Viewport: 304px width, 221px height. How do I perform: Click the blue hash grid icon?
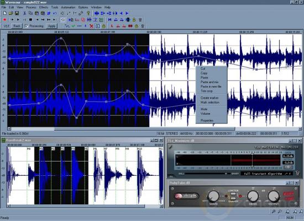pos(49,13)
